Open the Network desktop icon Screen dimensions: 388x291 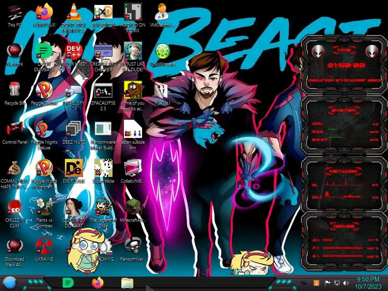coord(15,55)
